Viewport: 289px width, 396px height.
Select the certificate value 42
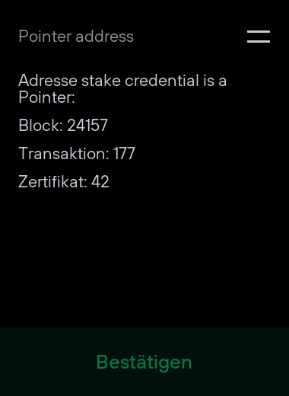(x=100, y=182)
